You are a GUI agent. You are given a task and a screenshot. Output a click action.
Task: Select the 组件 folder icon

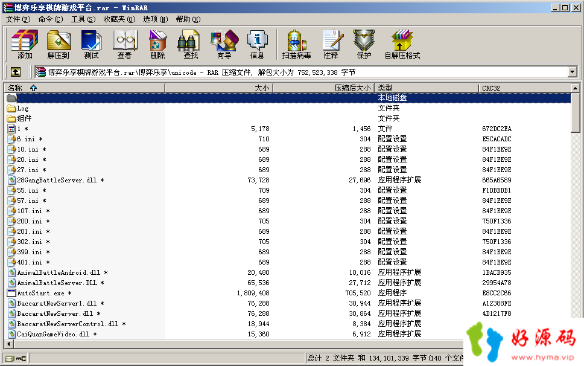(x=11, y=118)
